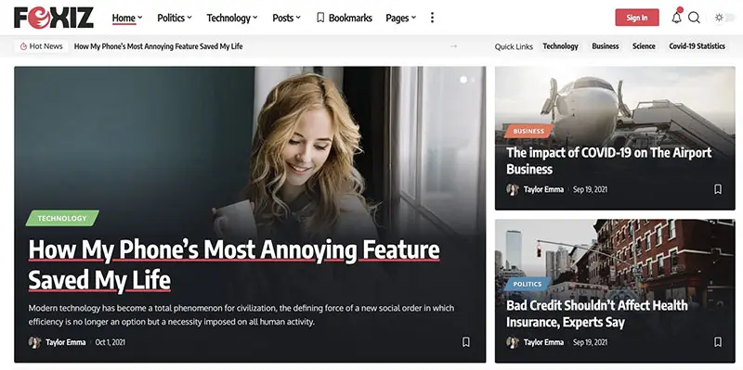Open the Science quick link

[x=644, y=46]
